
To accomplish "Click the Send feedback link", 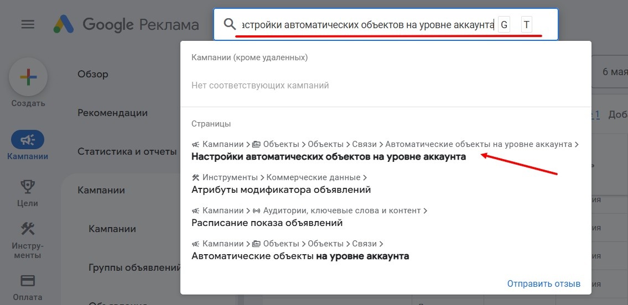I will click(543, 283).
